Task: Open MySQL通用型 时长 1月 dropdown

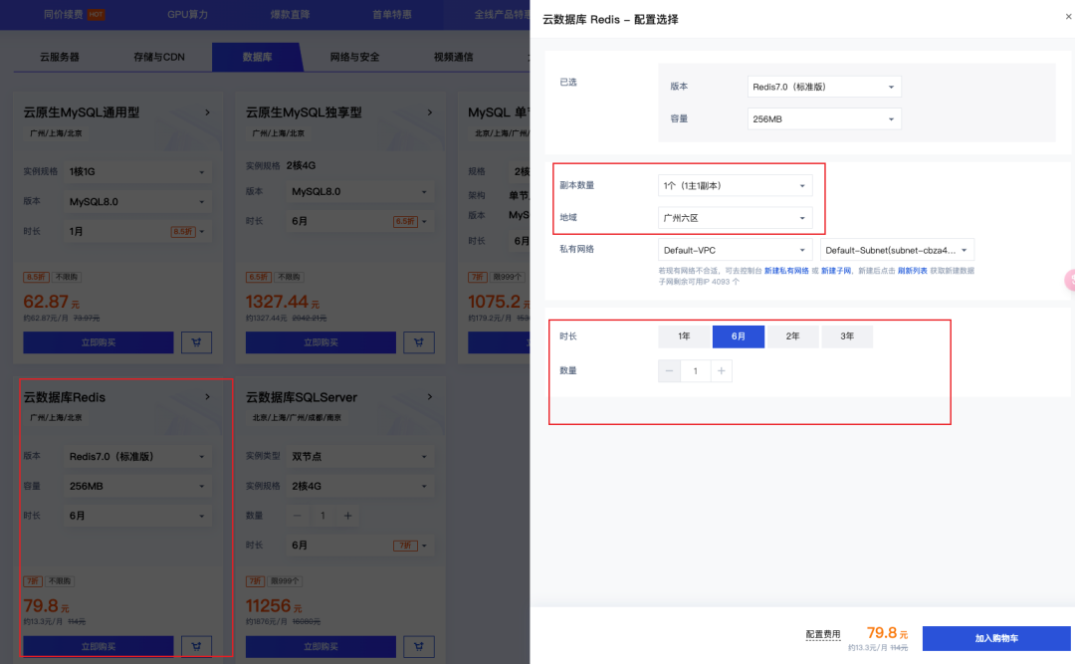Action: 137,232
